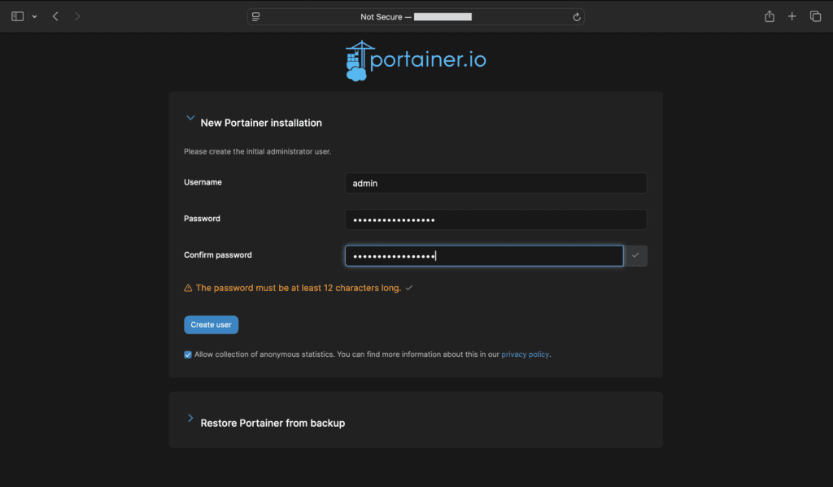833x487 pixels.
Task: Open the privacy policy link
Action: pyautogui.click(x=525, y=354)
